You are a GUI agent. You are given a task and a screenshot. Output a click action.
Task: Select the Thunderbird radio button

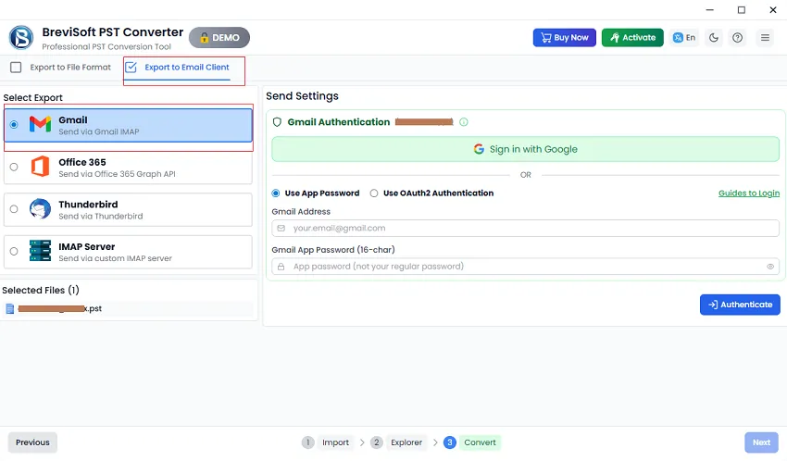point(14,208)
